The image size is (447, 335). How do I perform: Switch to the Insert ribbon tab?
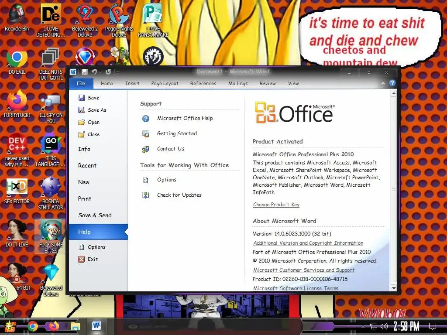click(132, 83)
